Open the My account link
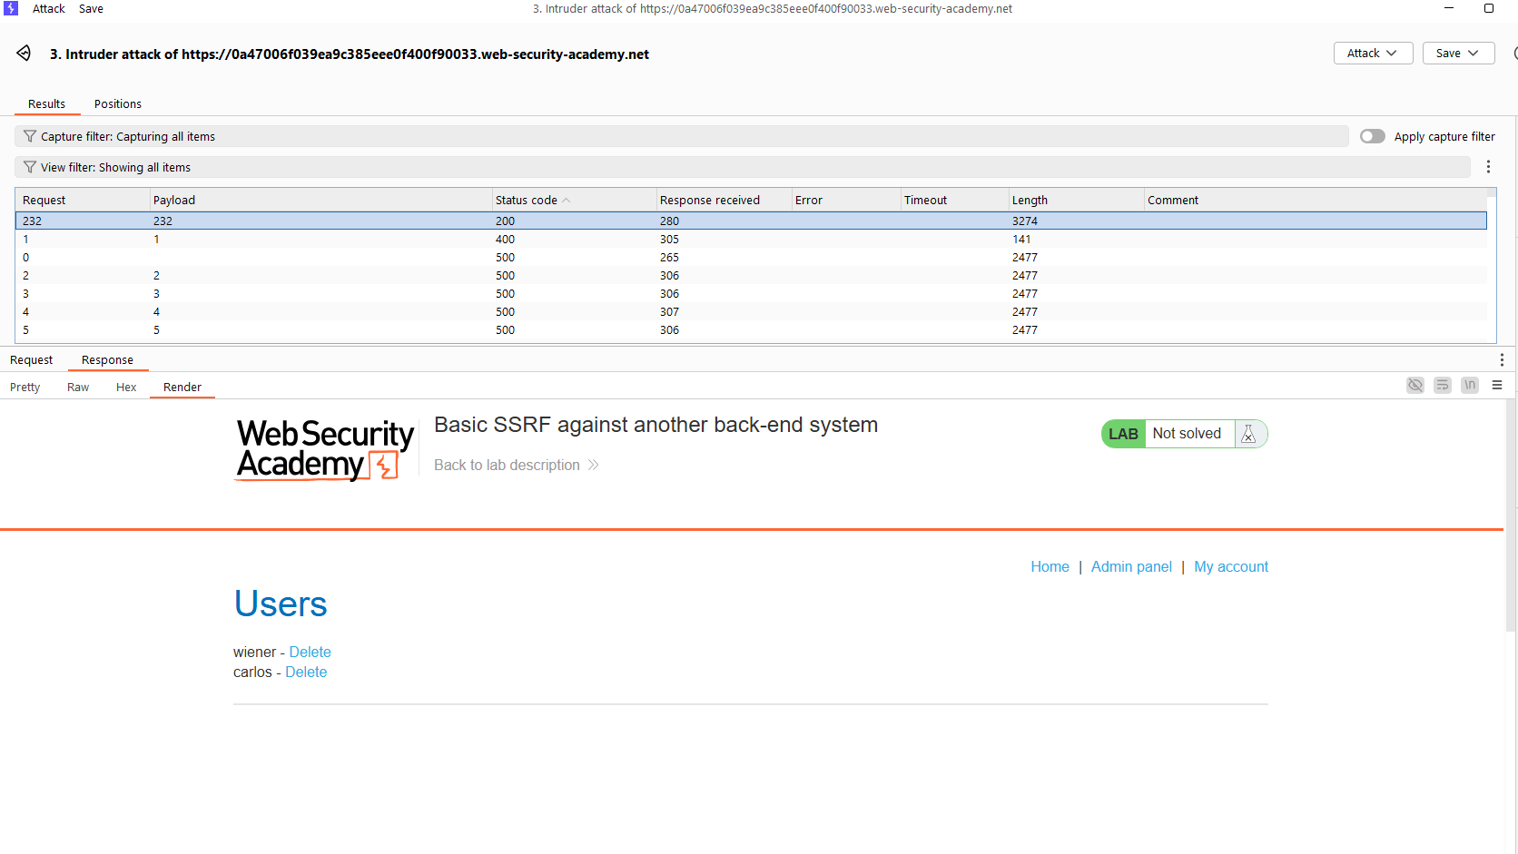 (x=1231, y=566)
